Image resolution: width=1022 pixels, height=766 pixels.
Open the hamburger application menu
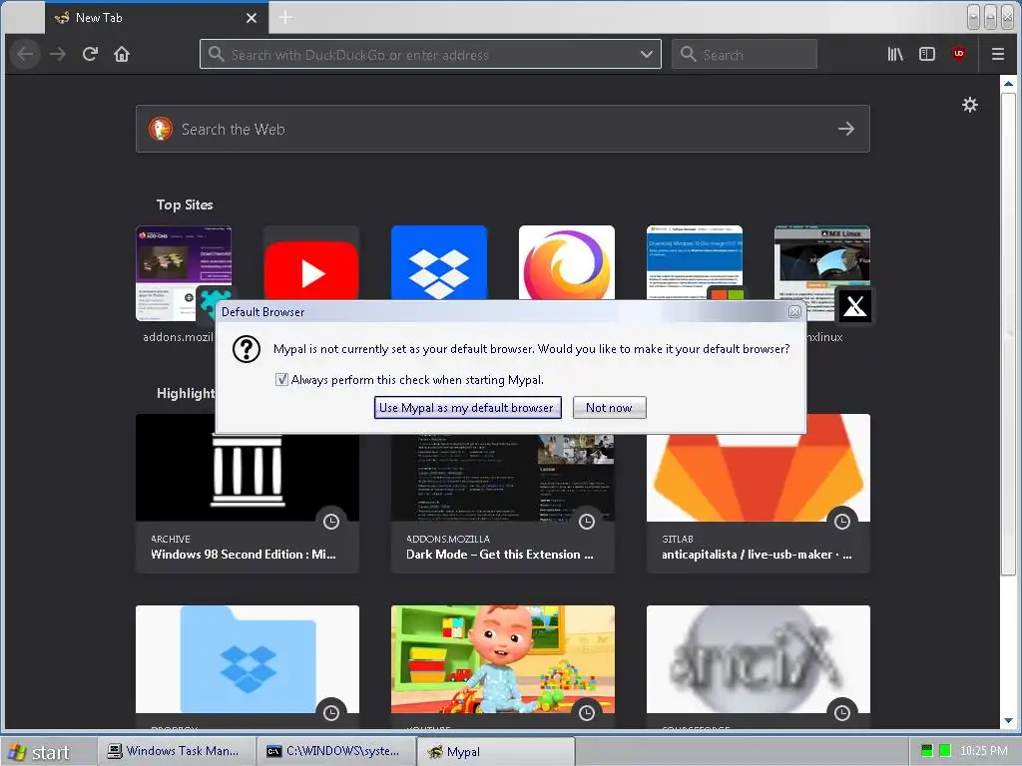tap(998, 54)
